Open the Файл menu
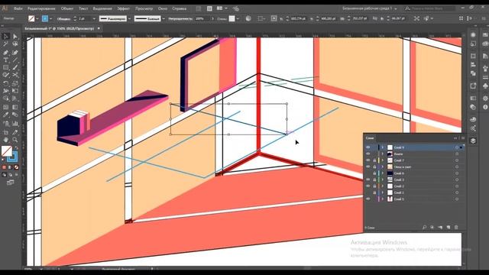Viewport: 489px width, 275px height. [x=18, y=8]
